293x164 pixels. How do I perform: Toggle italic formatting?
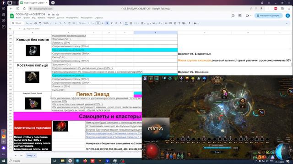[112, 23]
